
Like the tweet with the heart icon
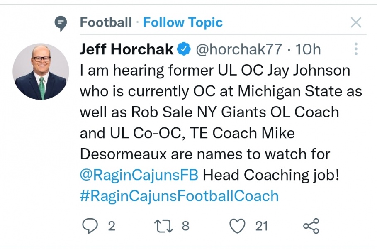pyautogui.click(x=237, y=226)
